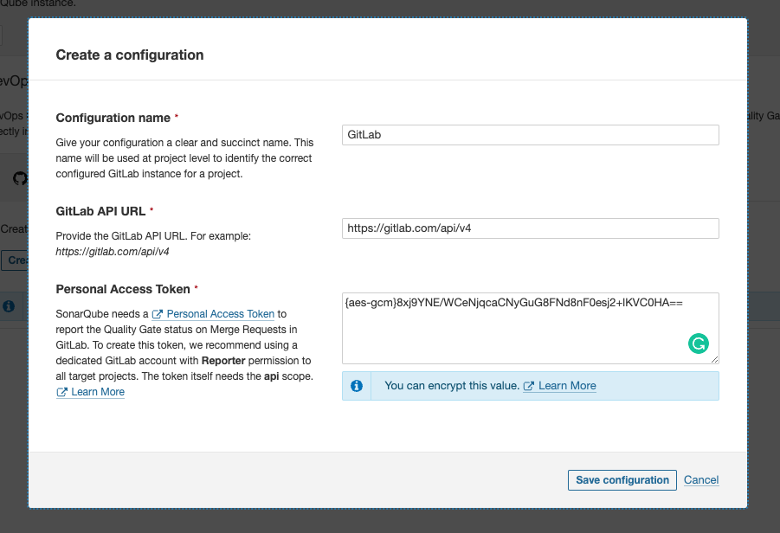This screenshot has height=533, width=780.
Task: Focus the Configuration name input field
Action: coord(530,135)
